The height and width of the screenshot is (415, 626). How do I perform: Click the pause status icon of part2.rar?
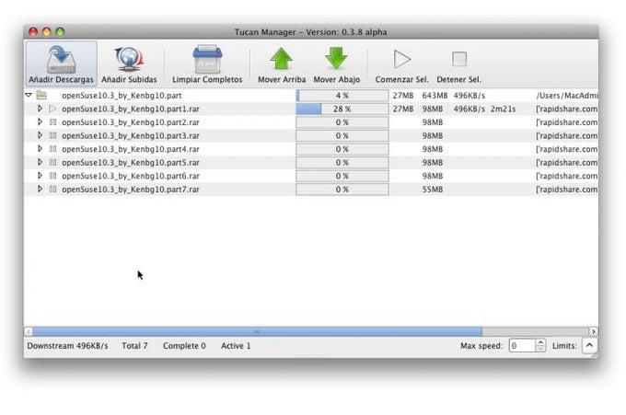point(52,122)
